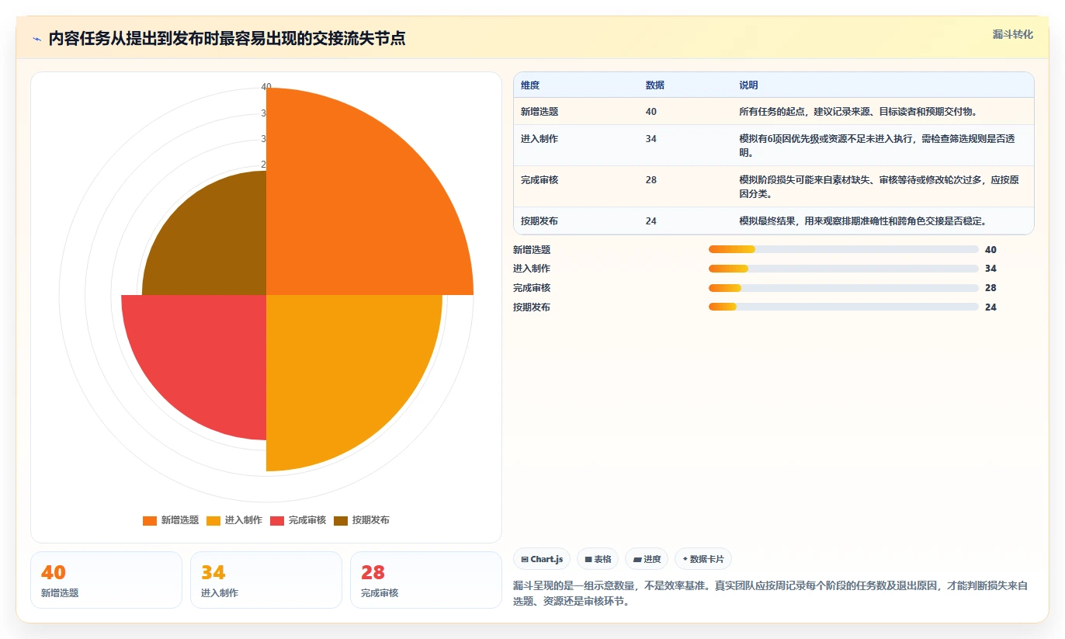This screenshot has width=1065, height=639.
Task: Open the 34 进入制作 data card
Action: pos(266,580)
